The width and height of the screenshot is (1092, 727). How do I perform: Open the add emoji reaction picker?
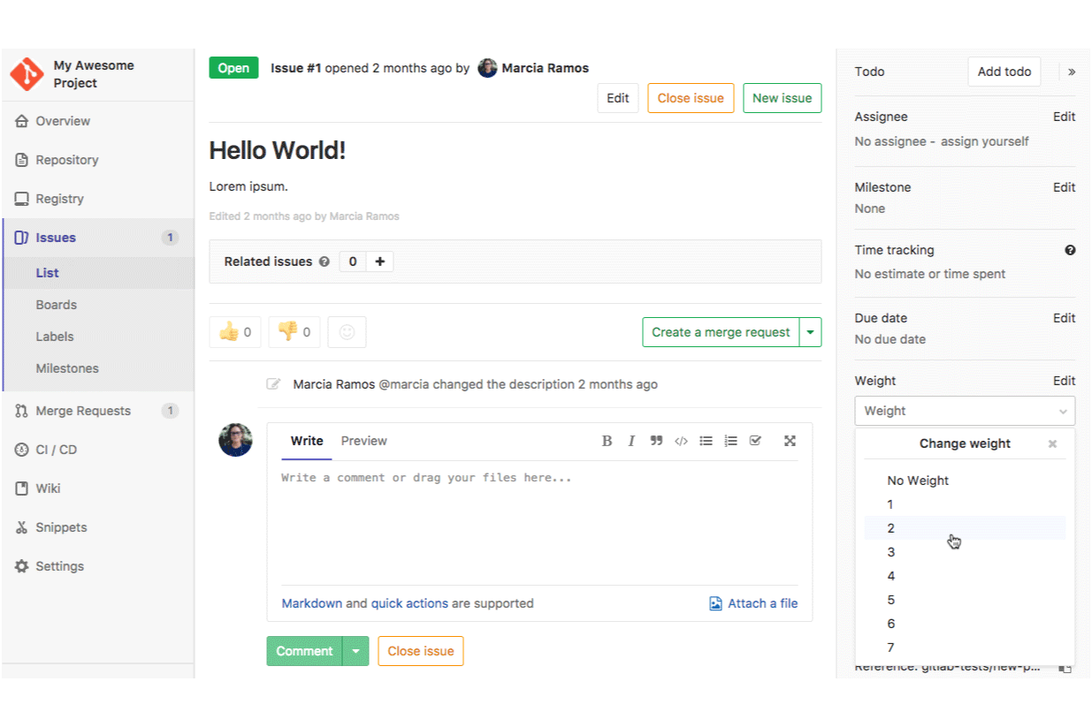347,332
